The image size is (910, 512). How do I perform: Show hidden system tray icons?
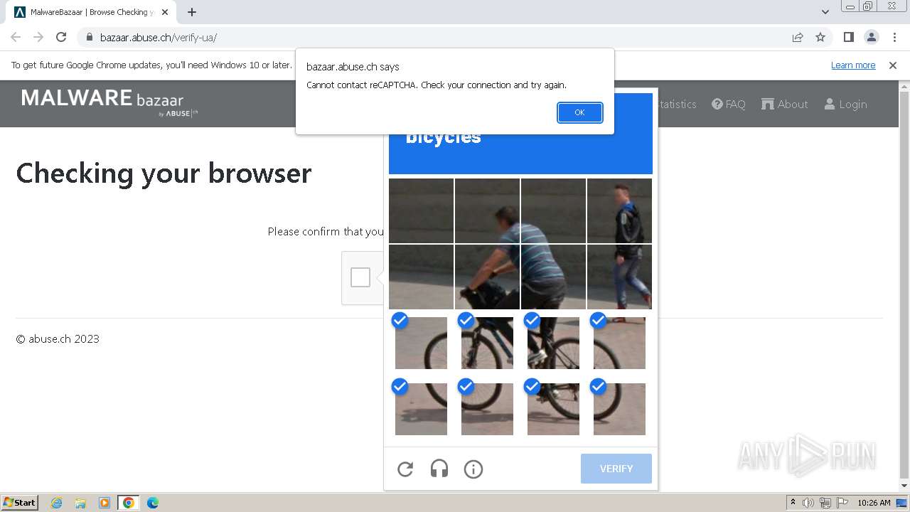[793, 503]
